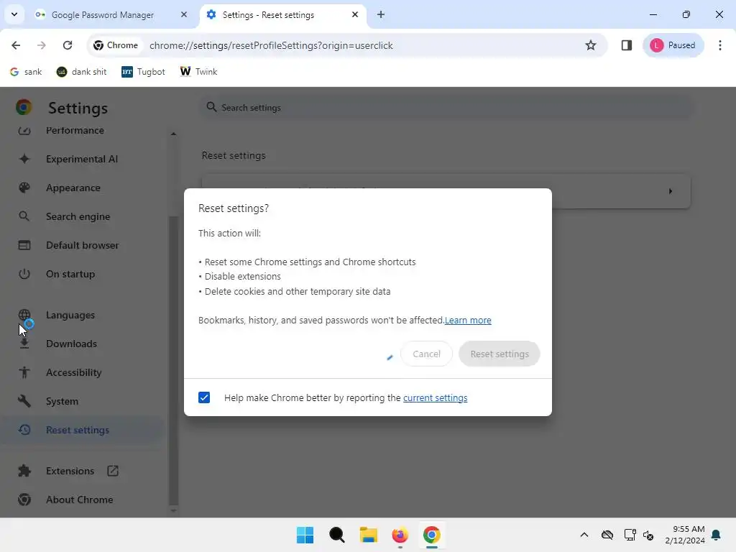Open the Windows Start menu
Viewport: 736px width, 552px height.
305,535
